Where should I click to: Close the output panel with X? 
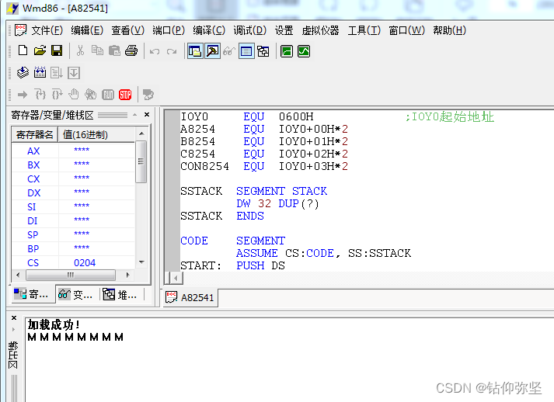14,318
